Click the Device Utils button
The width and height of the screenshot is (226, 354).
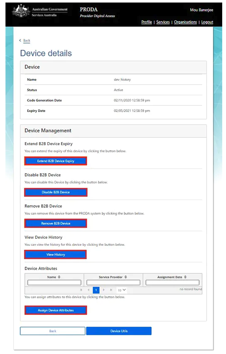click(119, 331)
